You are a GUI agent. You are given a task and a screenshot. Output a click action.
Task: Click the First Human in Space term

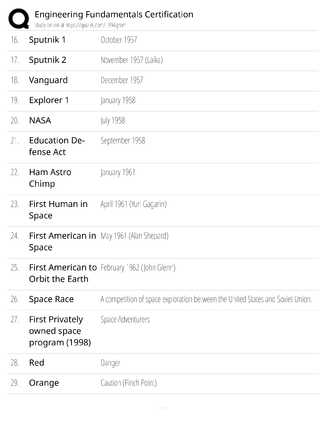(x=58, y=210)
